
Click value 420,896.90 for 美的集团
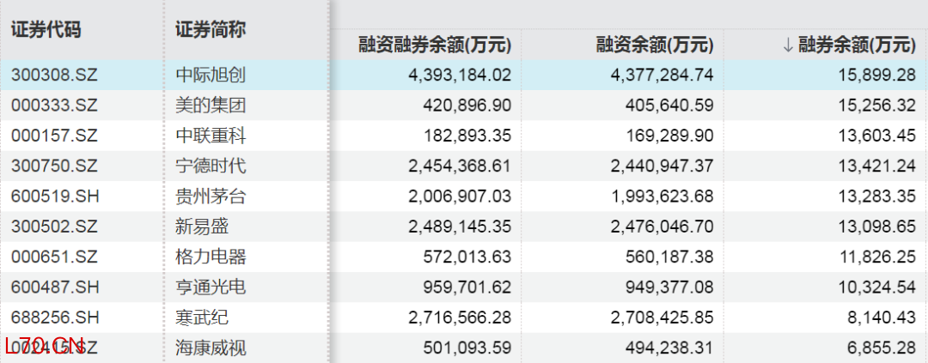click(x=467, y=106)
